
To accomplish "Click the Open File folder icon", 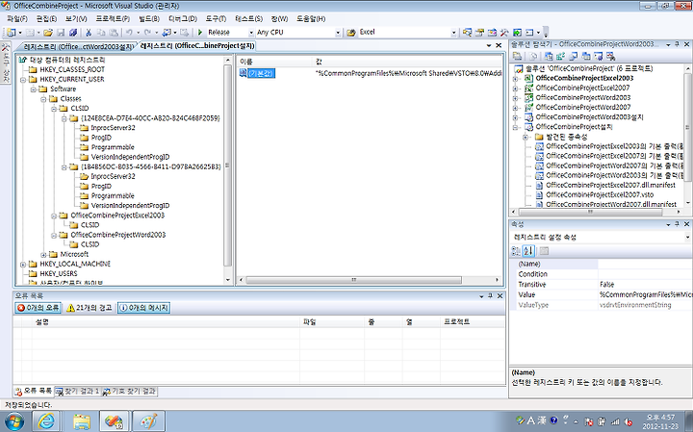I will [48, 33].
